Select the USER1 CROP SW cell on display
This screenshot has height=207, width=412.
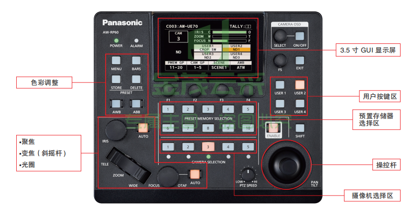click(207, 48)
